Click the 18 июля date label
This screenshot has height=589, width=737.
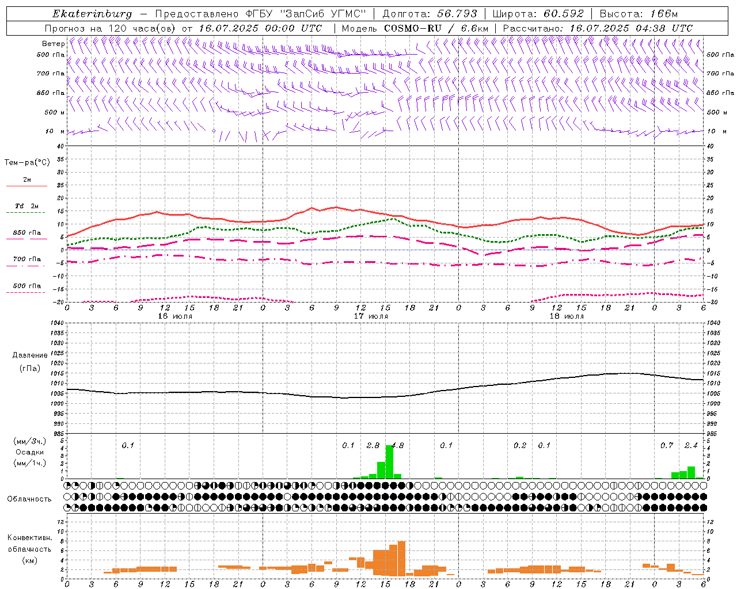click(567, 316)
